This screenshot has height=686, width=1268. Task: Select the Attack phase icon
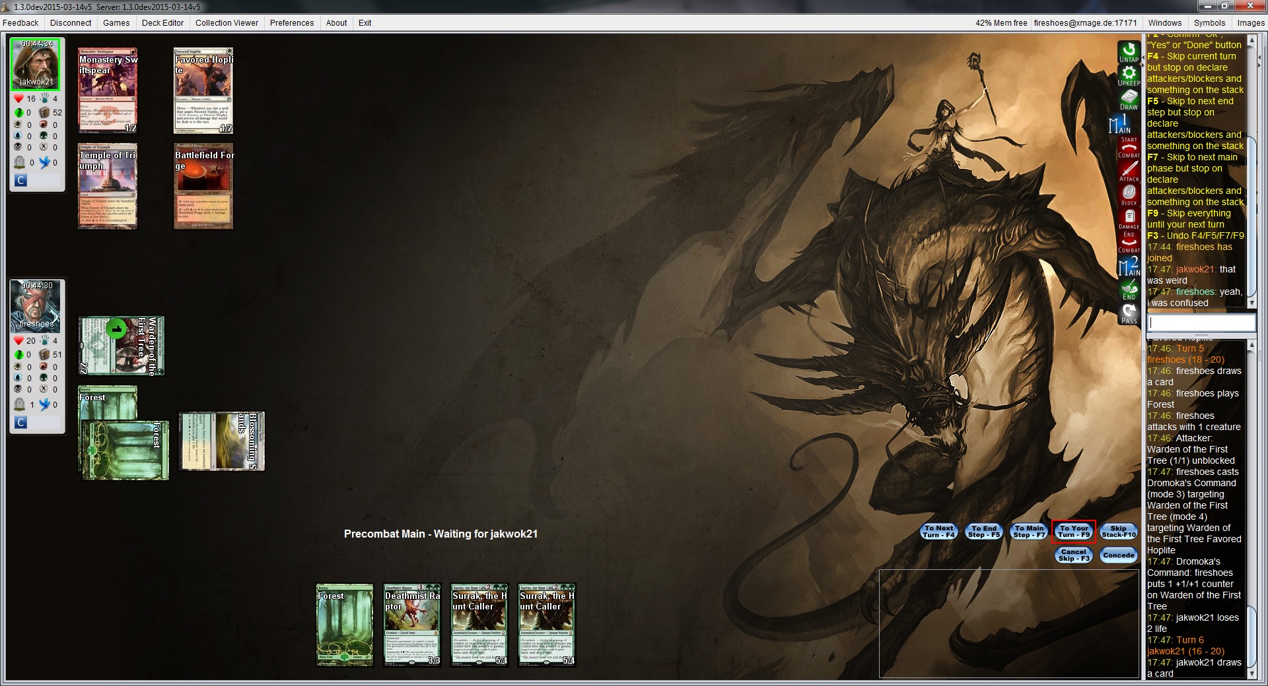pos(1129,171)
